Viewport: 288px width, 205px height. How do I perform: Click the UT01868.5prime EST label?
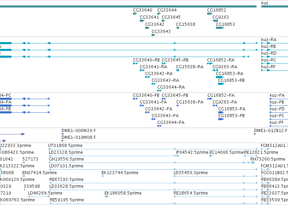tap(65, 146)
